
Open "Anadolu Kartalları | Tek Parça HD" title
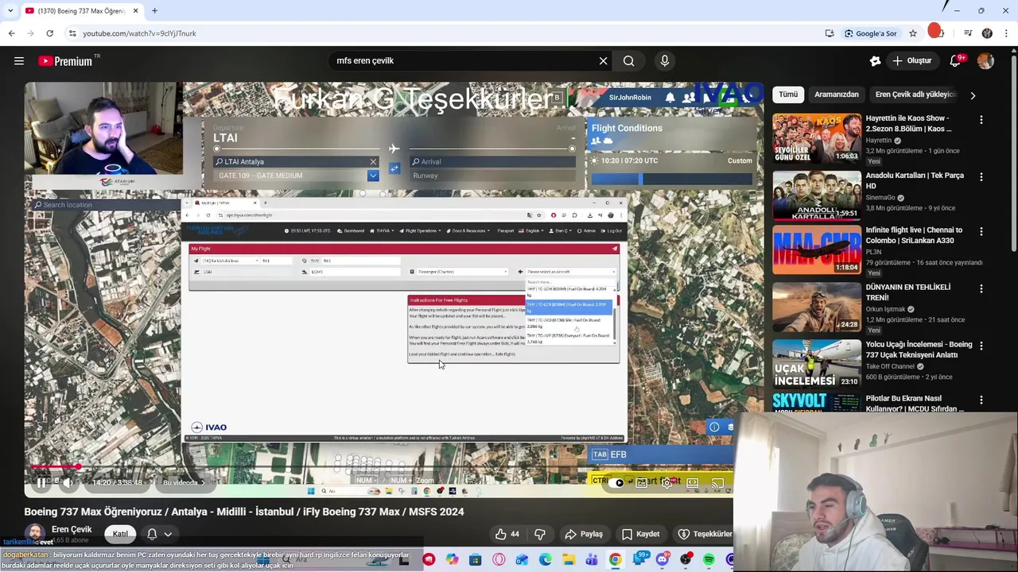[x=915, y=180]
